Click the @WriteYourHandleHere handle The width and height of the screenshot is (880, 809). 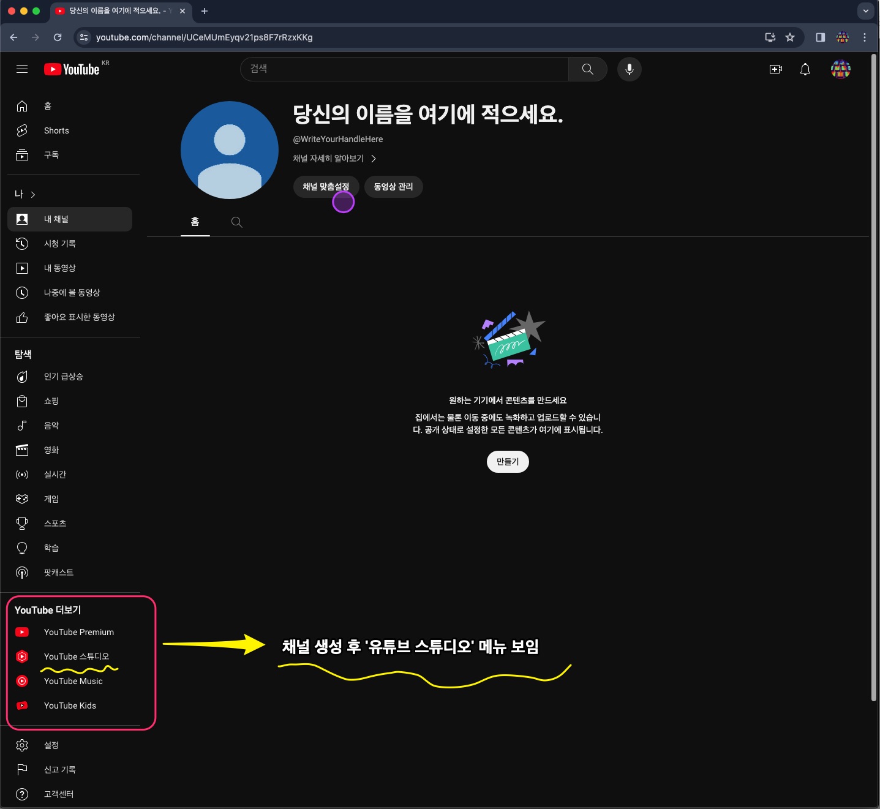[x=338, y=139]
